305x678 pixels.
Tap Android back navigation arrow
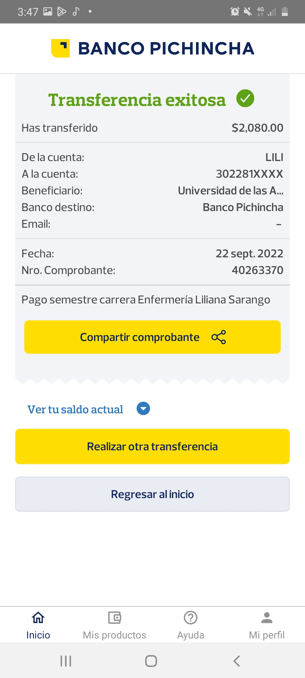237,661
